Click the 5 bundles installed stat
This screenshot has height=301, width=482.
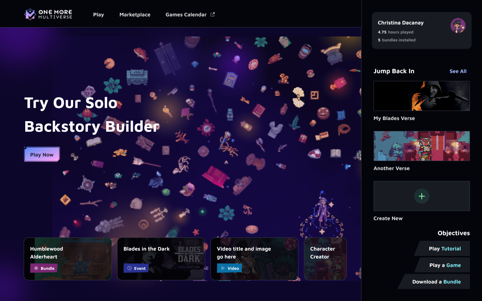[397, 40]
